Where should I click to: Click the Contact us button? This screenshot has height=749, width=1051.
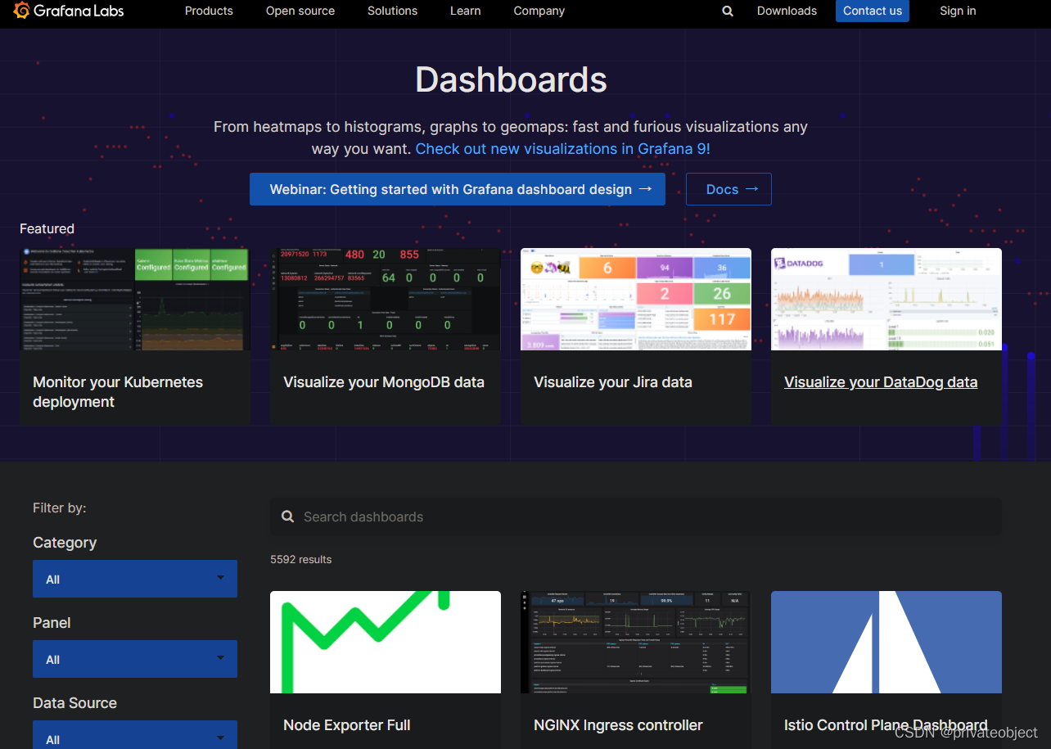tap(873, 11)
